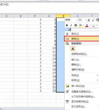Open the font color dropdown arrow
Image resolution: width=99 pixels, height=110 pixels.
[x=90, y=25]
